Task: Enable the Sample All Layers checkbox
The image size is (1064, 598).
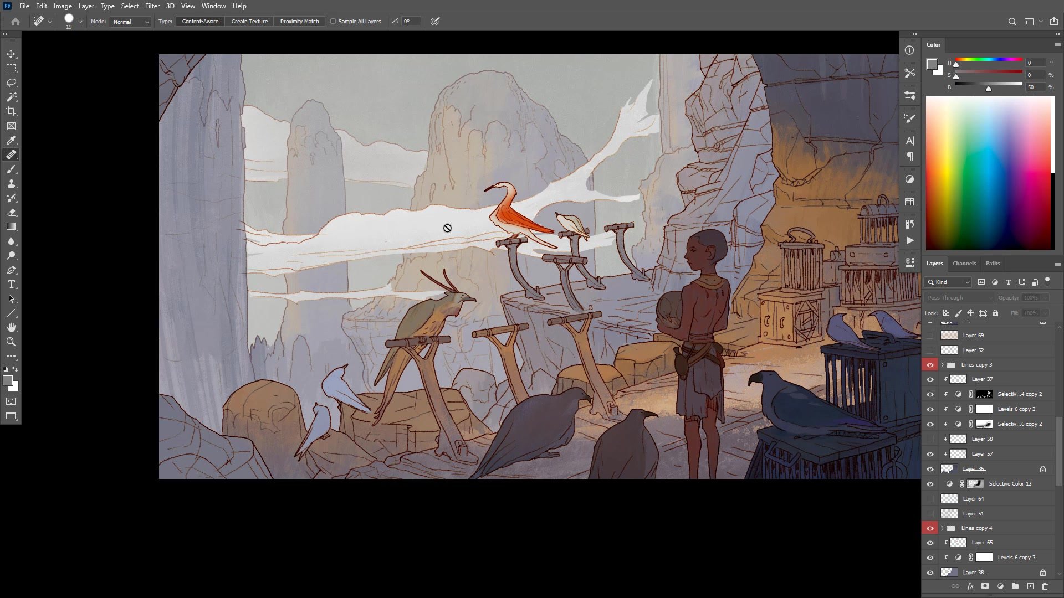Action: click(x=333, y=20)
